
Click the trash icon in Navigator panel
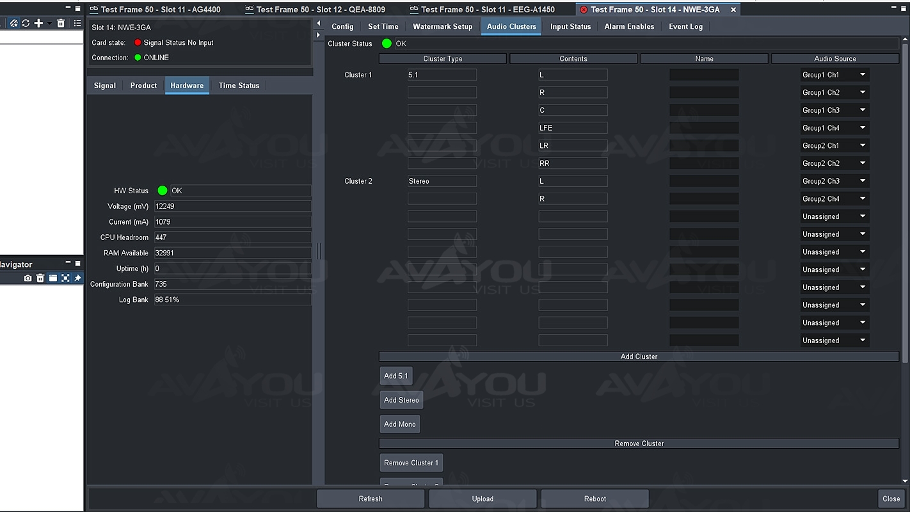pos(40,278)
